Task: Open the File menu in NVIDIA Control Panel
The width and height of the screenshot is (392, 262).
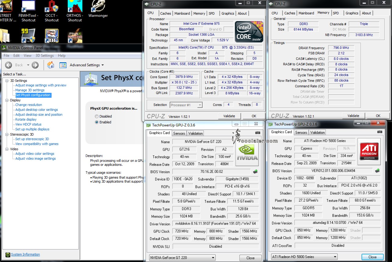Action: [x=6, y=56]
